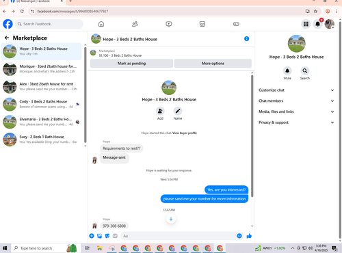
Task: Open the nine-dot menu grid icon
Action: point(306,24)
